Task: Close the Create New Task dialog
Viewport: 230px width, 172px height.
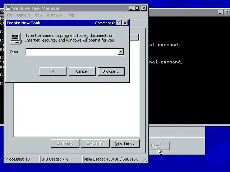Action: (125, 23)
